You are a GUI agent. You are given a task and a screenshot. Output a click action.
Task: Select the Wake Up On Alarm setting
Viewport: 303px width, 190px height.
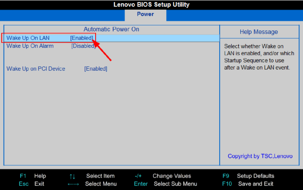click(x=30, y=46)
